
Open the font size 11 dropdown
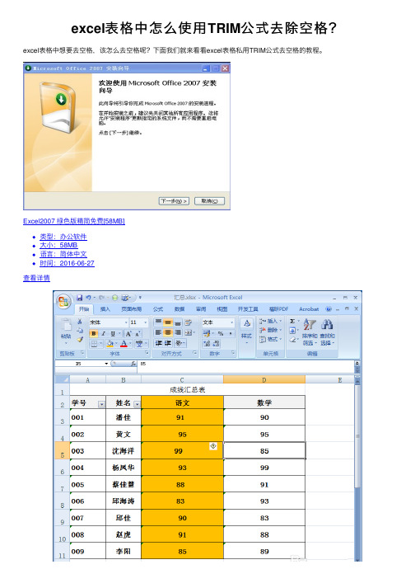pos(146,322)
